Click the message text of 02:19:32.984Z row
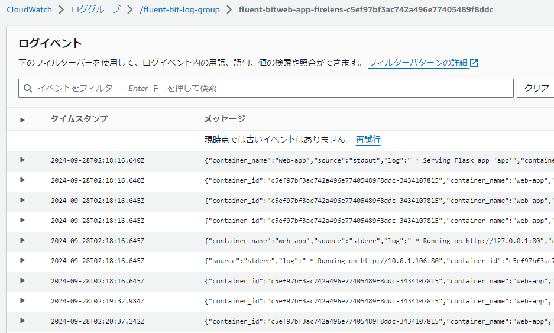This screenshot has height=333, width=554. pos(379,301)
